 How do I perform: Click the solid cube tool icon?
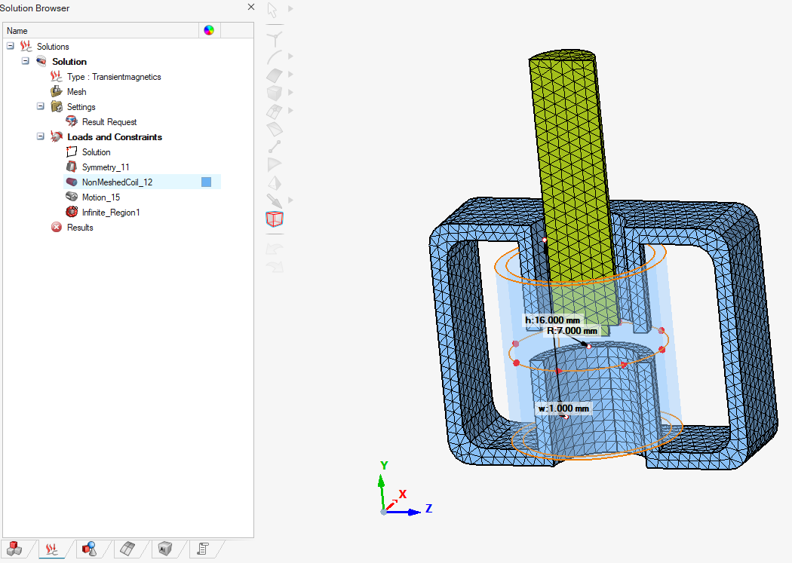point(275,93)
